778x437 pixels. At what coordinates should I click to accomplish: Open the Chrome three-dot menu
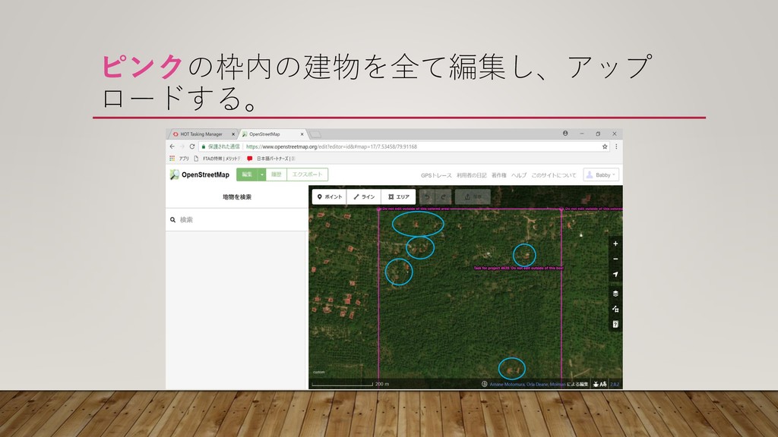[616, 146]
